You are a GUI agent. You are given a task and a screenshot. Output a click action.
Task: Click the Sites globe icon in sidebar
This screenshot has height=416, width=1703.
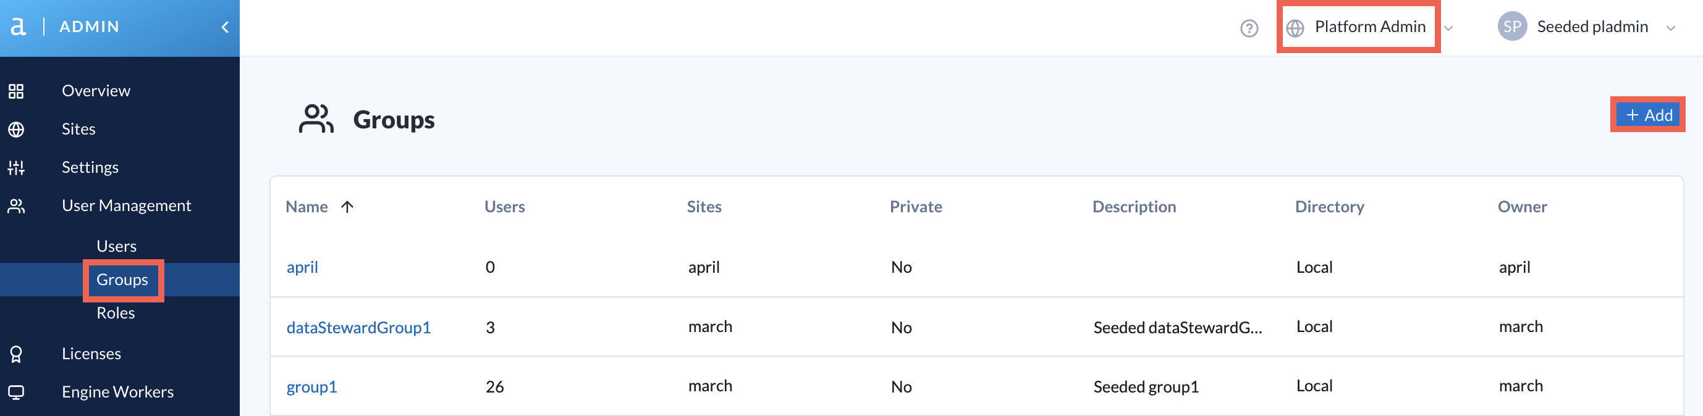pos(16,130)
